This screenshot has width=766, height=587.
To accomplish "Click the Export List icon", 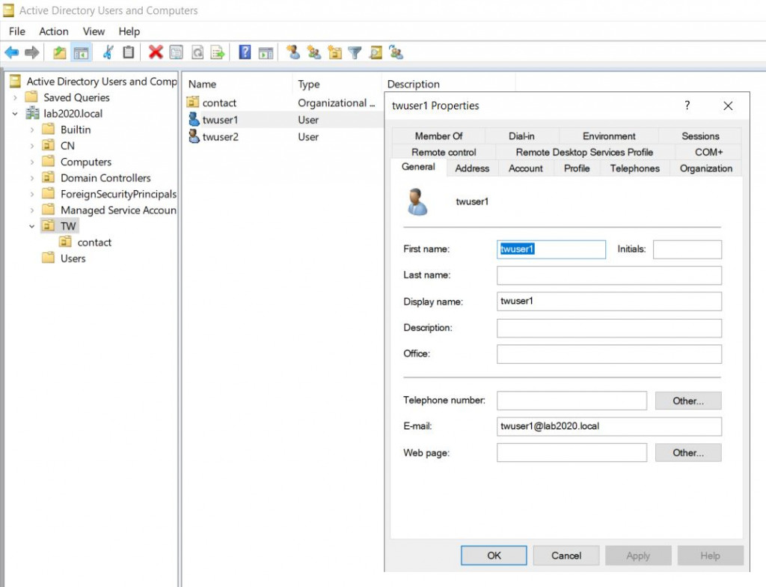I will (x=218, y=52).
